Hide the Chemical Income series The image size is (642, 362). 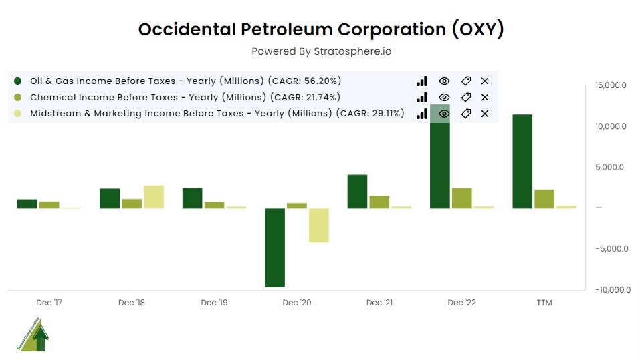coord(444,98)
